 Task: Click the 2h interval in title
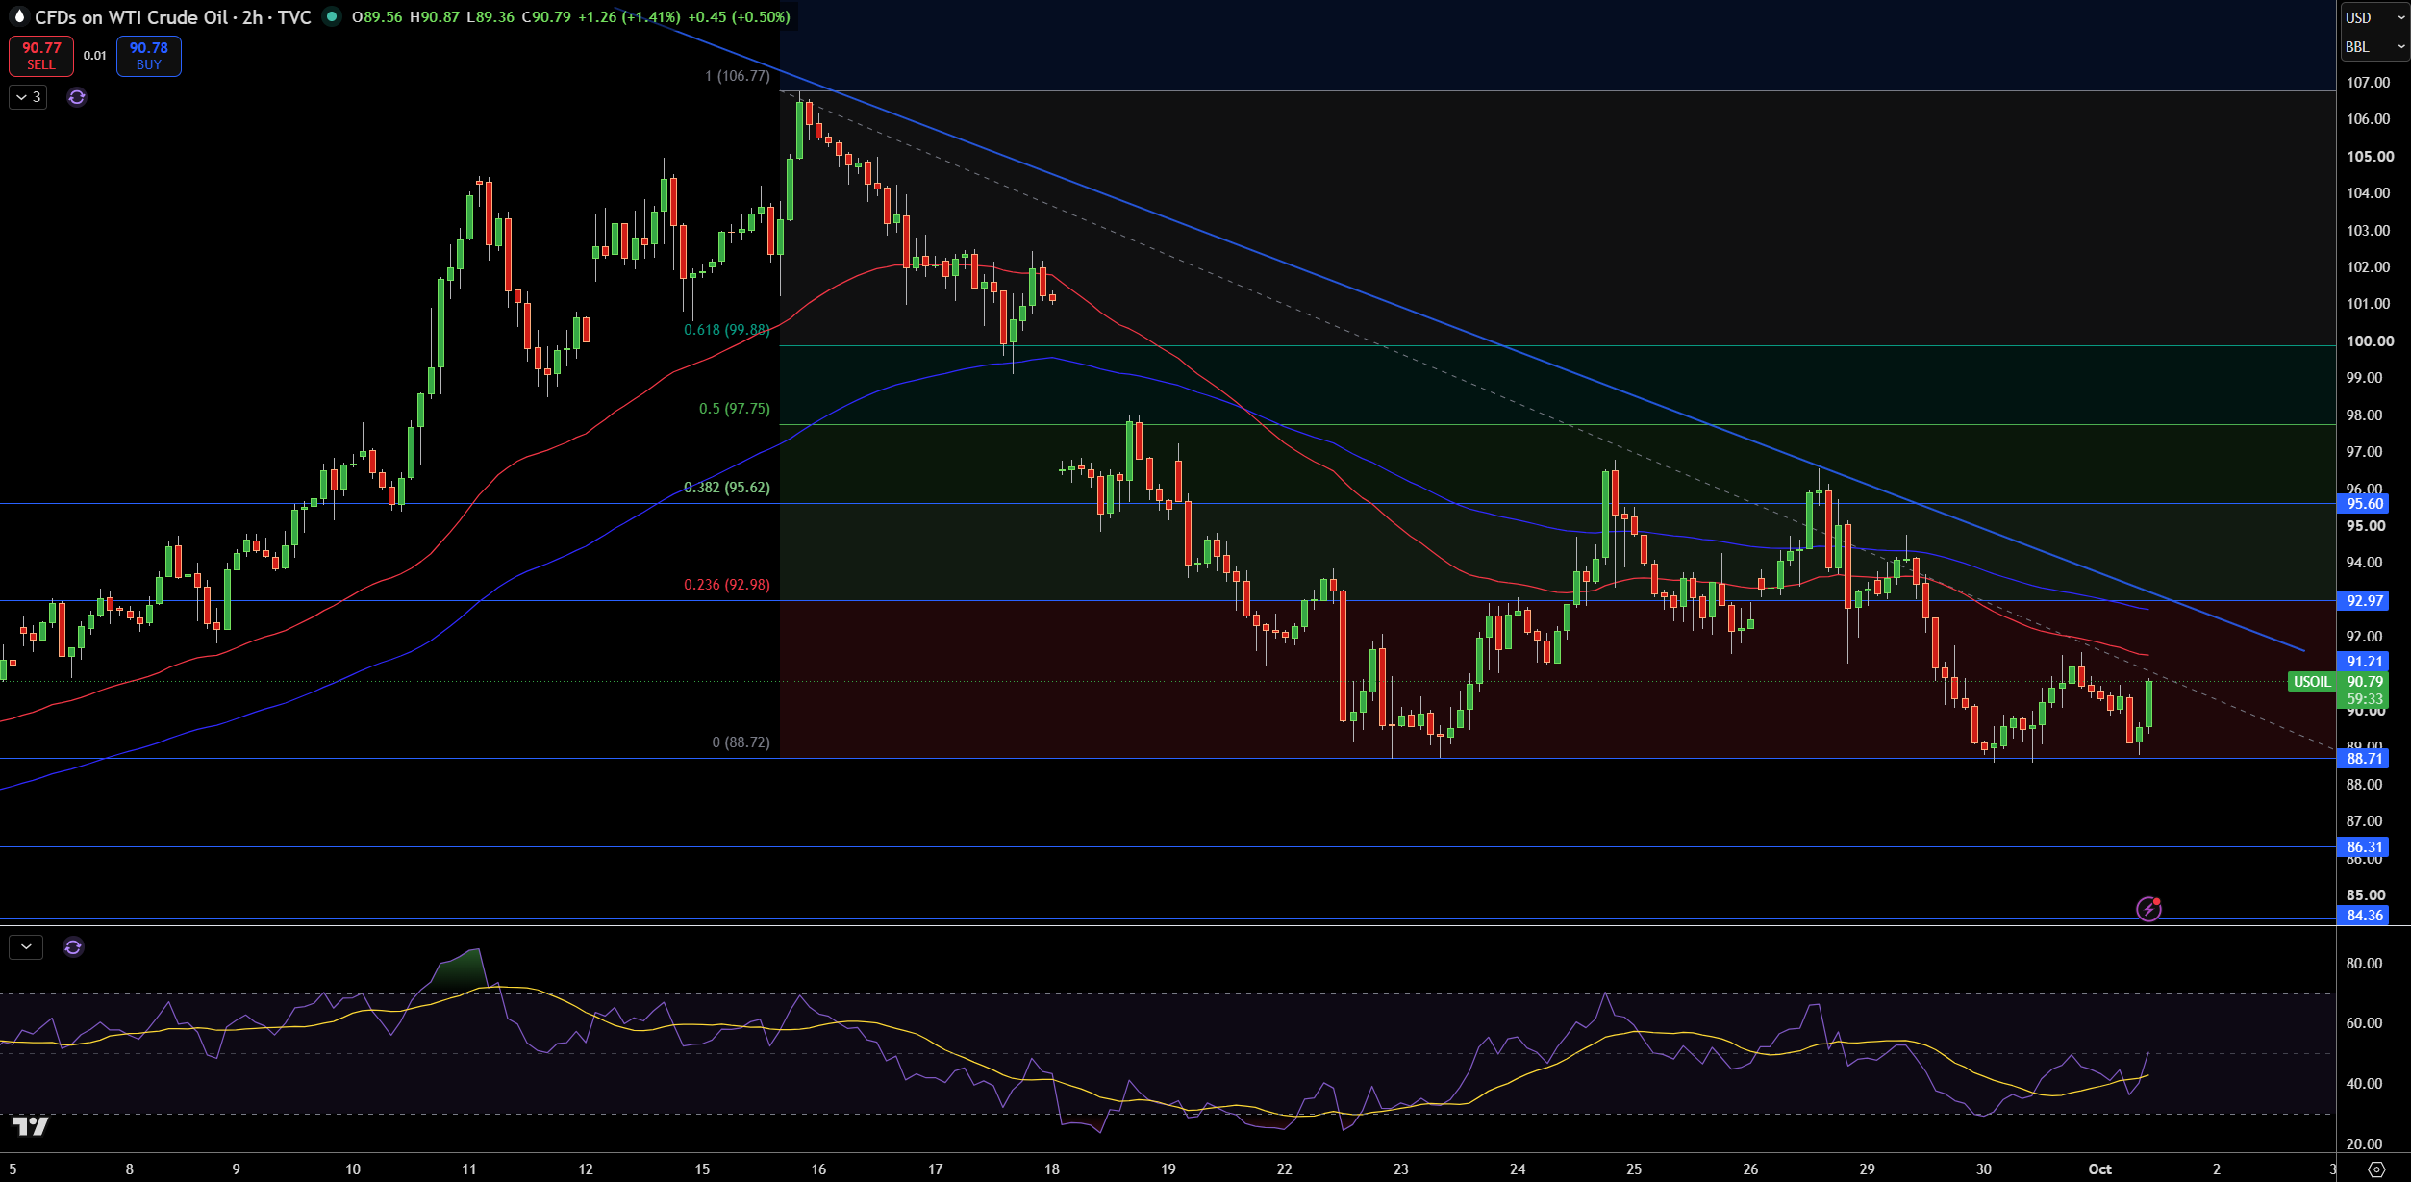pyautogui.click(x=252, y=17)
